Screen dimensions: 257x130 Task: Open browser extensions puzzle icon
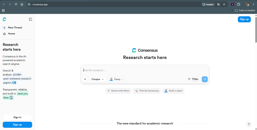click(x=239, y=5)
